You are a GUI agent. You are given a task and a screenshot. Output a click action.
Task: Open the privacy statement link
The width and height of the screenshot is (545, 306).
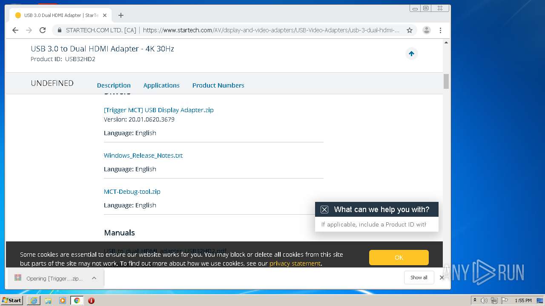point(295,263)
